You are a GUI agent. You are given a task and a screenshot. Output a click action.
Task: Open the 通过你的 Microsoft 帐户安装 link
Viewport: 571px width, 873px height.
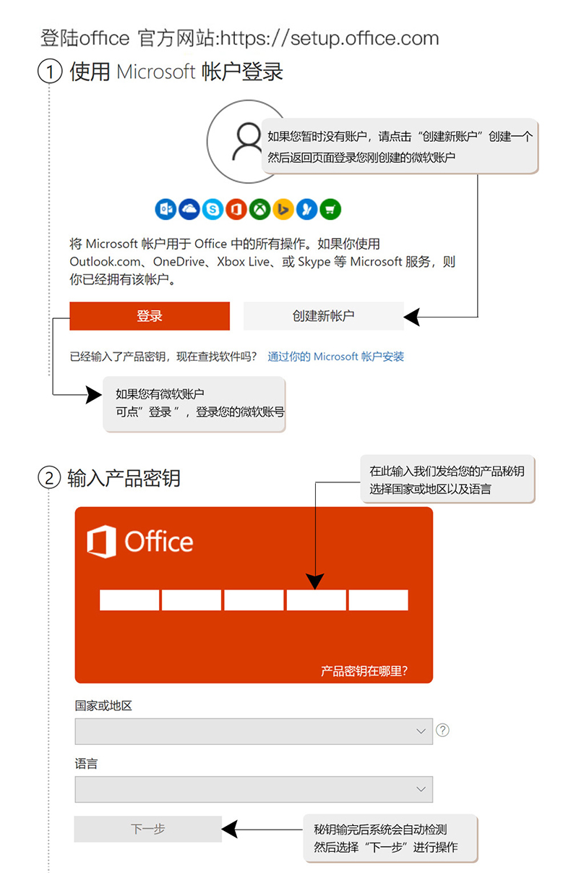(336, 357)
